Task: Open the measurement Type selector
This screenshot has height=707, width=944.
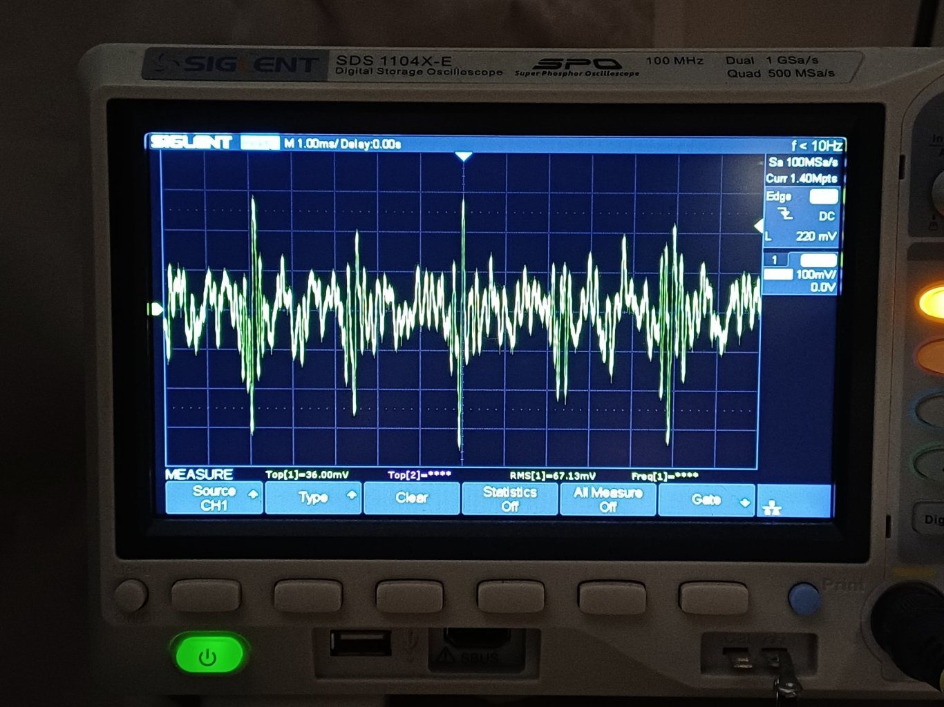Action: pyautogui.click(x=314, y=498)
